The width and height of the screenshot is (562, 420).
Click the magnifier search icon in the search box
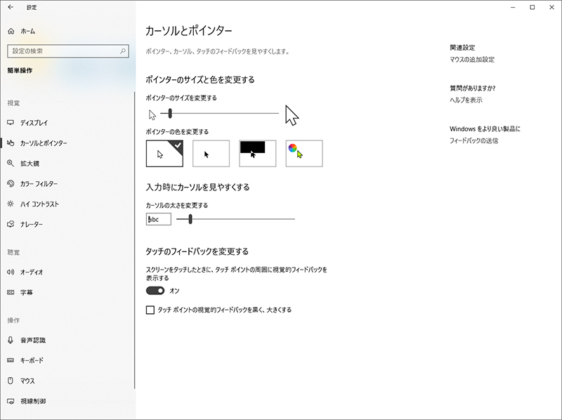(123, 51)
